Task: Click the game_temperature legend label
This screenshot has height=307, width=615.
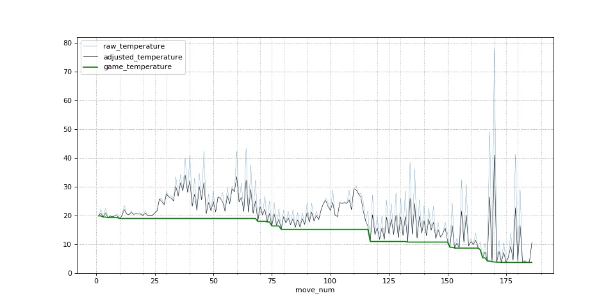Action: 137,67
